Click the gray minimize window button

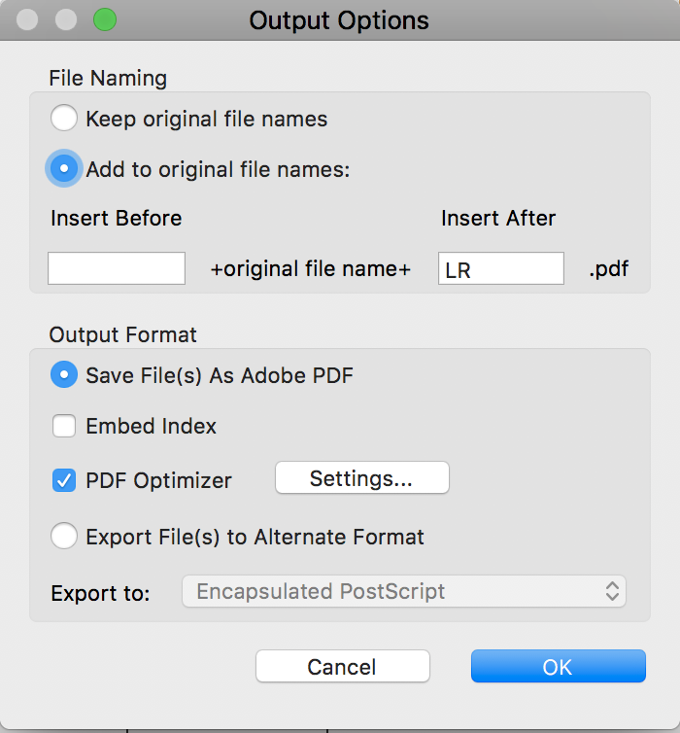tap(66, 19)
